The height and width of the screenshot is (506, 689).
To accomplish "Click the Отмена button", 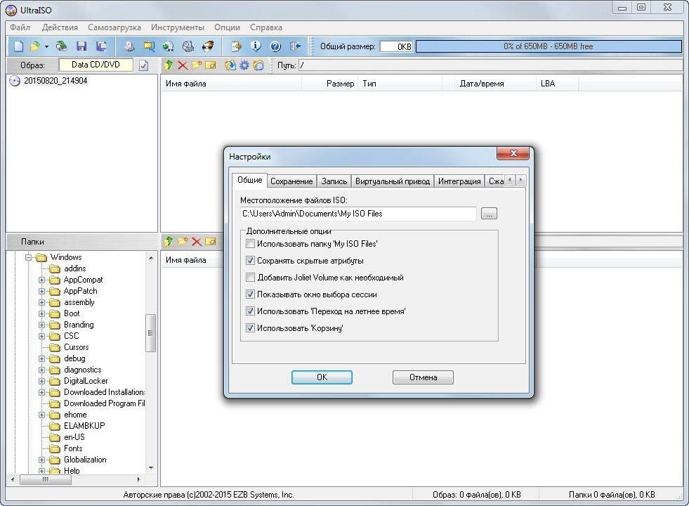I will [x=423, y=377].
